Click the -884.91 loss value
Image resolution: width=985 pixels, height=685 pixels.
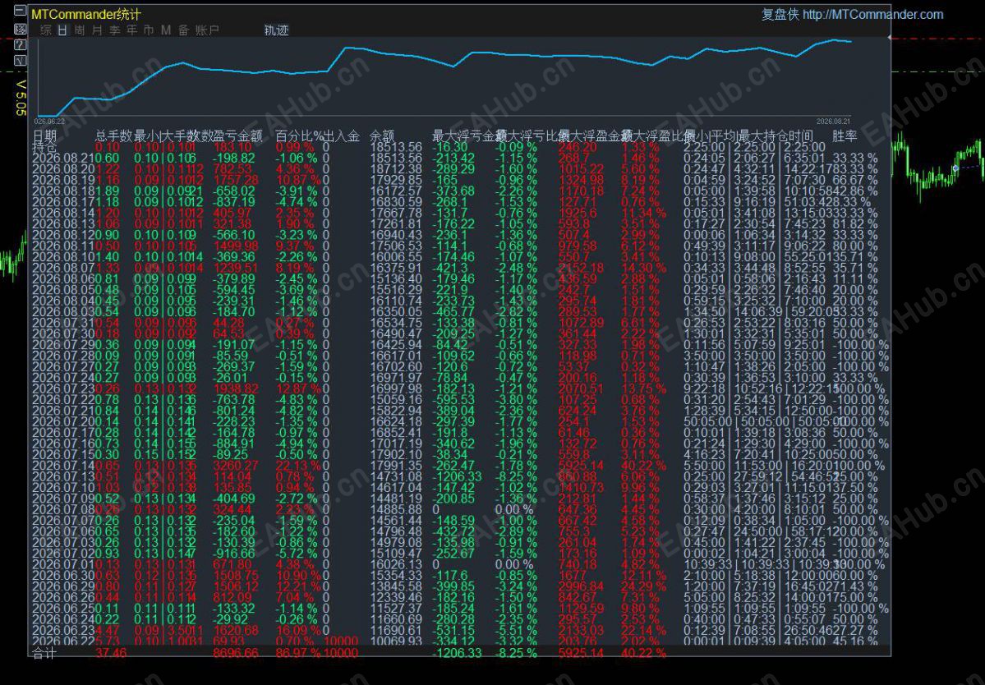point(234,444)
